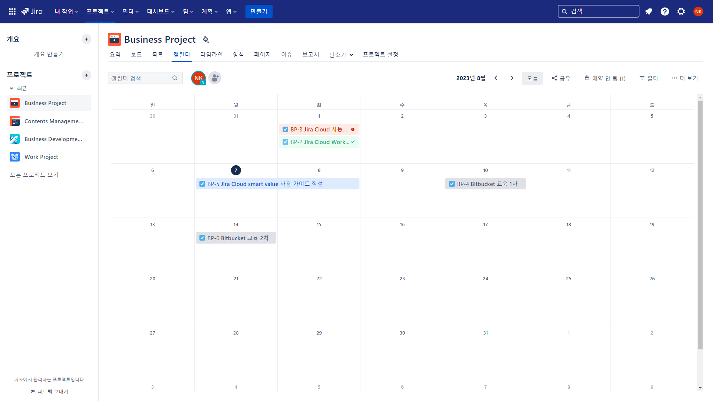This screenshot has width=713, height=401.
Task: Click the add people icon
Action: coord(215,78)
